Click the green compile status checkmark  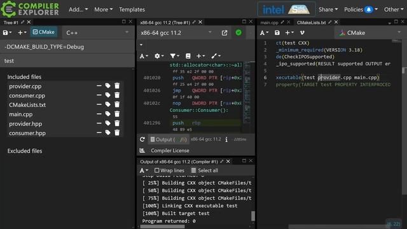pyautogui.click(x=238, y=32)
